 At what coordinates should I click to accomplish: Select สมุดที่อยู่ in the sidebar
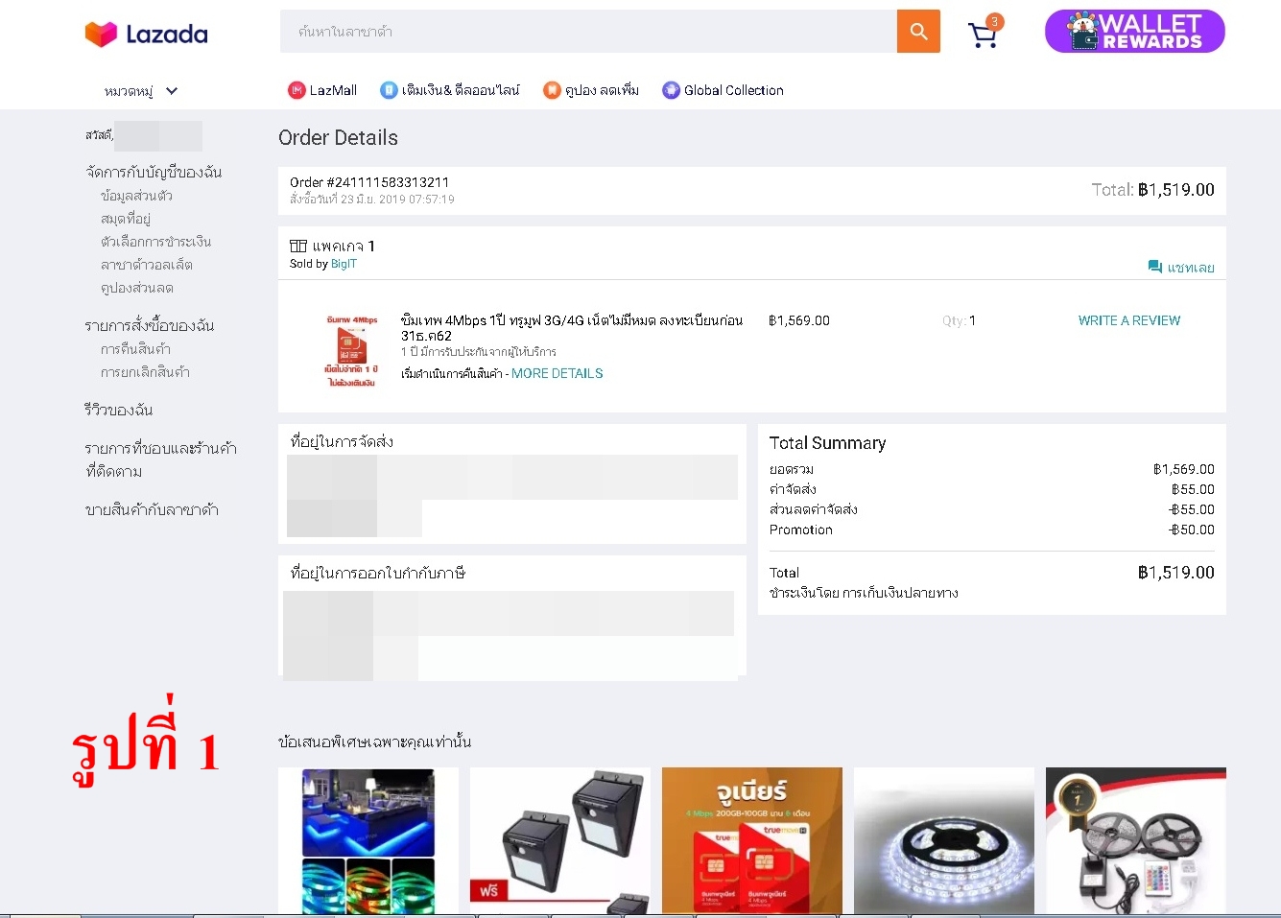126,219
